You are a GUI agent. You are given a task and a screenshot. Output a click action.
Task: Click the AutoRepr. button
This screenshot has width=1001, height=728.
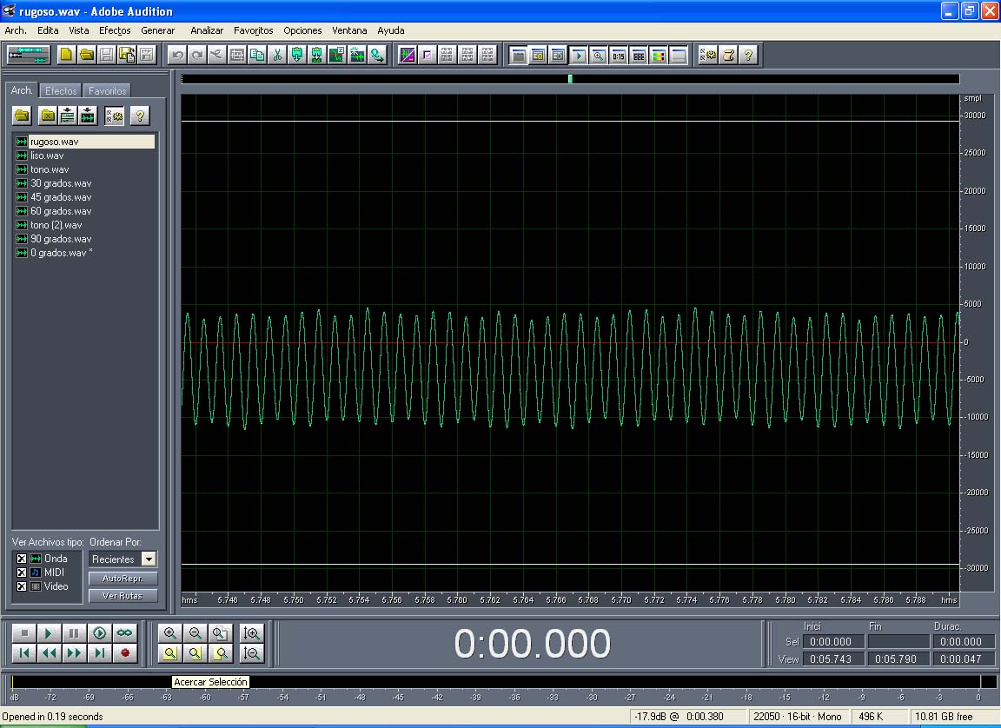(123, 579)
